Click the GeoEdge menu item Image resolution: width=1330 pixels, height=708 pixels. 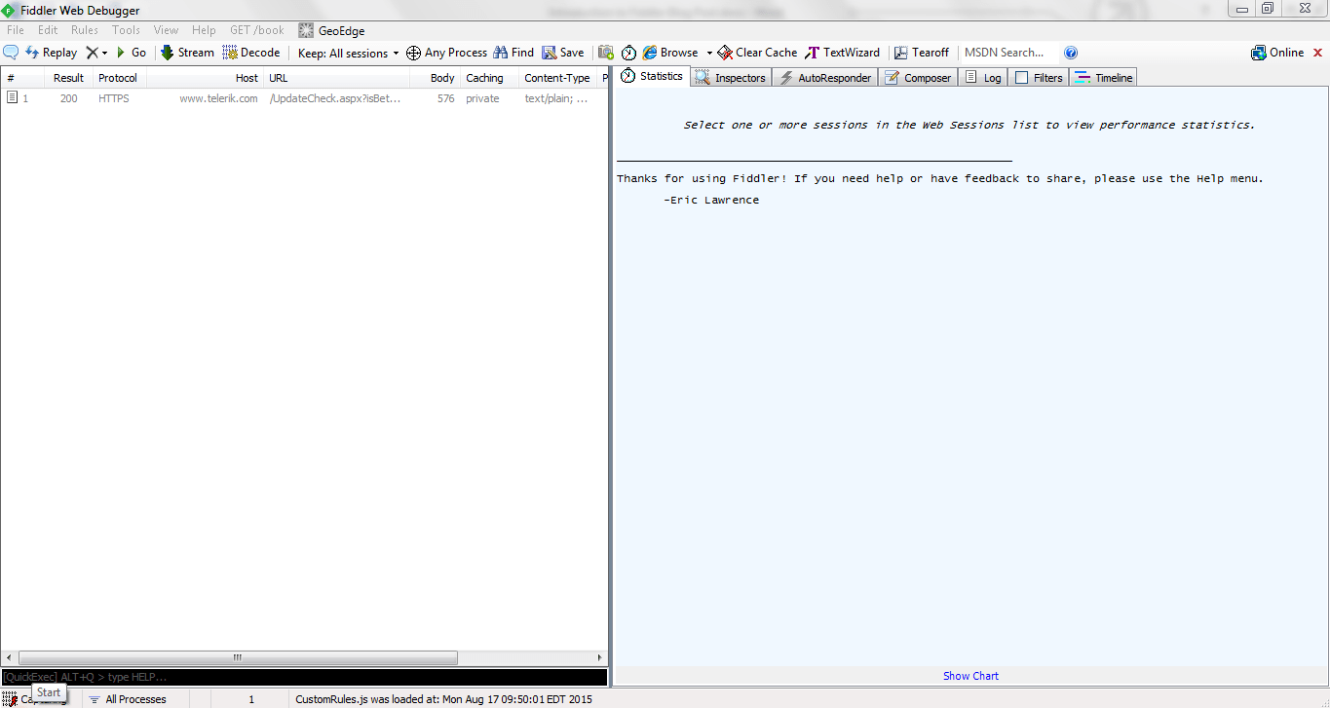331,30
